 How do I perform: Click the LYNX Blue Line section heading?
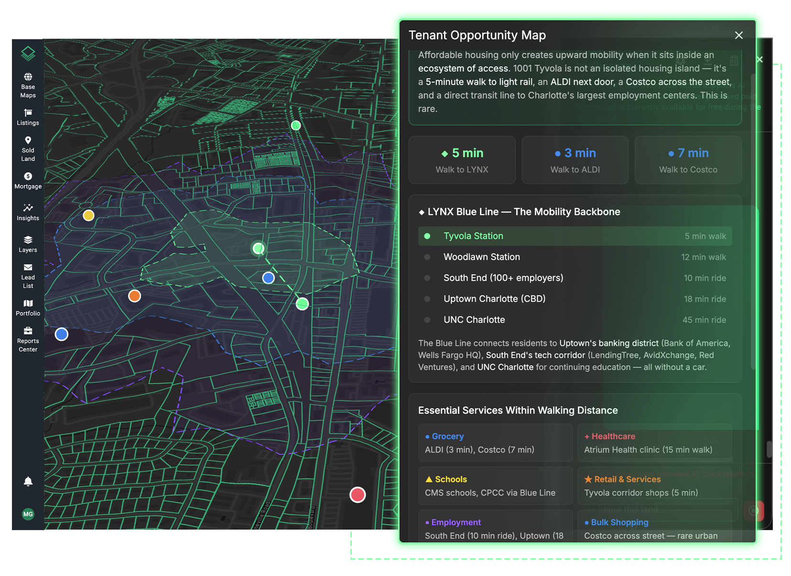(x=520, y=212)
